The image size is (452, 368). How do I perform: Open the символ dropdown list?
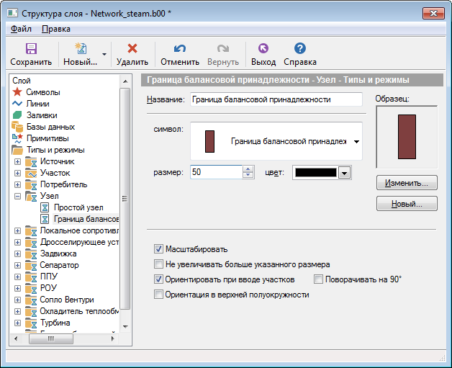(356, 142)
